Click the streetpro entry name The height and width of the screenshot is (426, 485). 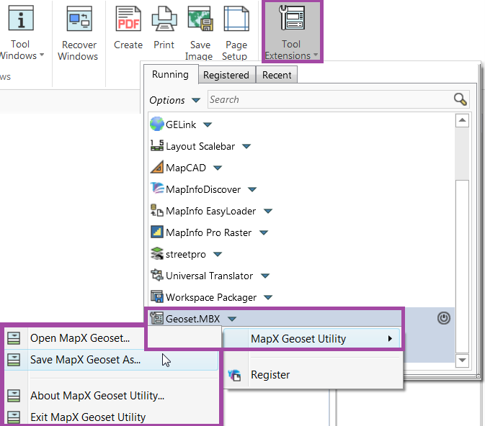[186, 254]
